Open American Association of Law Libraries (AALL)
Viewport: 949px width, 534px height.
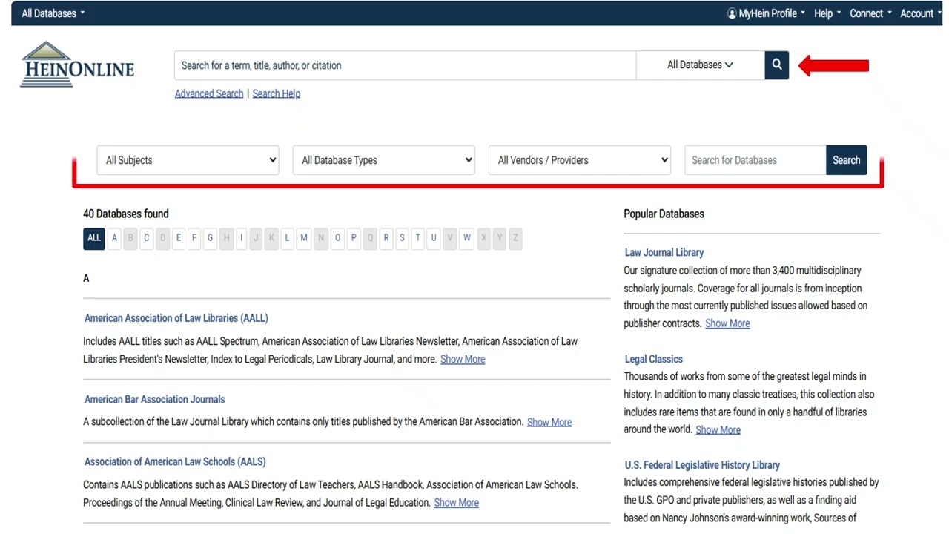pyautogui.click(x=176, y=318)
